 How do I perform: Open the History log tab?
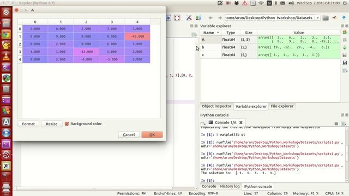click(x=230, y=186)
